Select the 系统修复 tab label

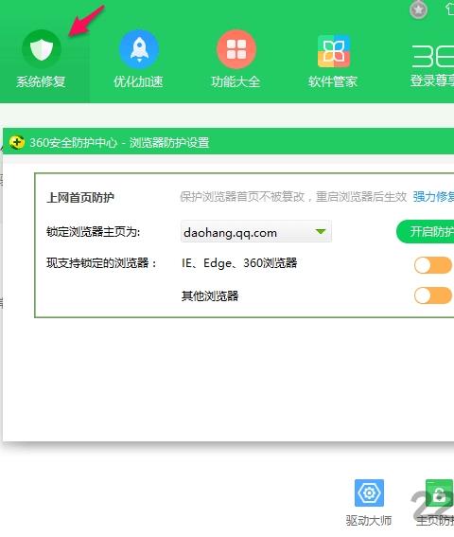coord(41,81)
